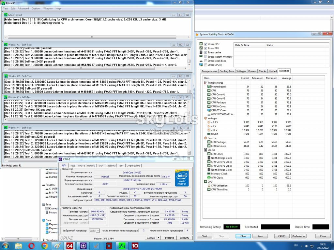Click the Stress cache icon
Viewport: 334px width, 250px height.
point(201,52)
